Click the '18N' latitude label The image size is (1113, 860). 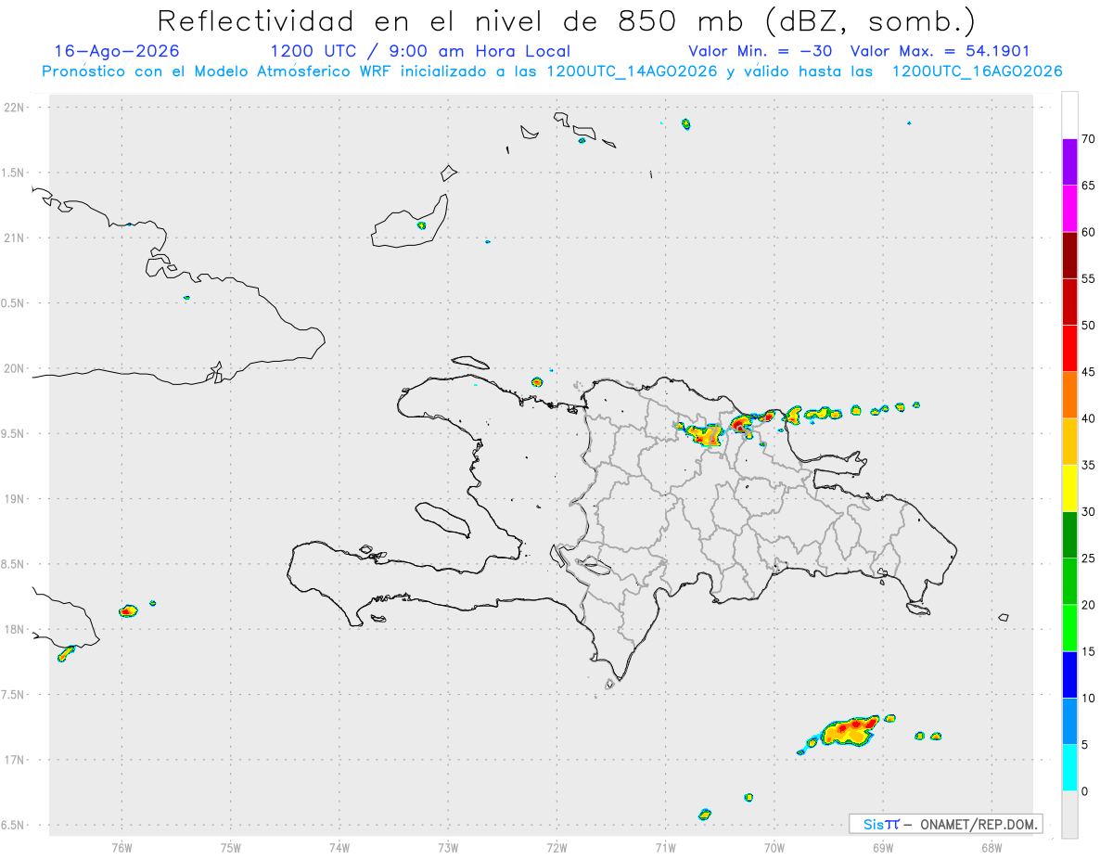tap(16, 630)
